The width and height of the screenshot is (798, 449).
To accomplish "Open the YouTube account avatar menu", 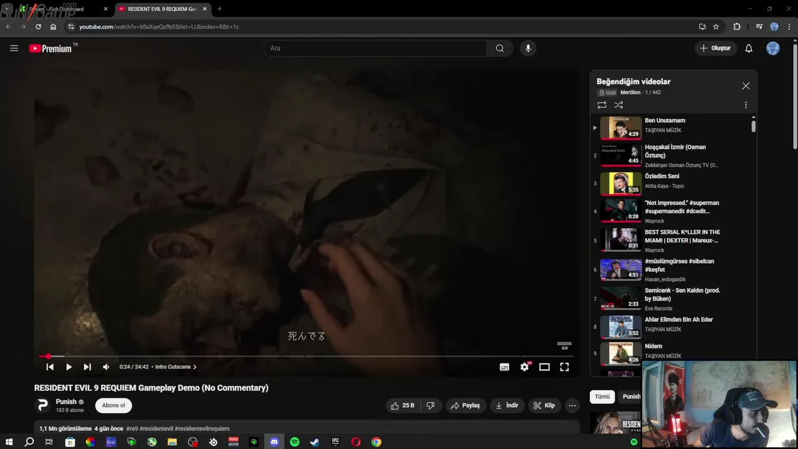I will click(773, 48).
